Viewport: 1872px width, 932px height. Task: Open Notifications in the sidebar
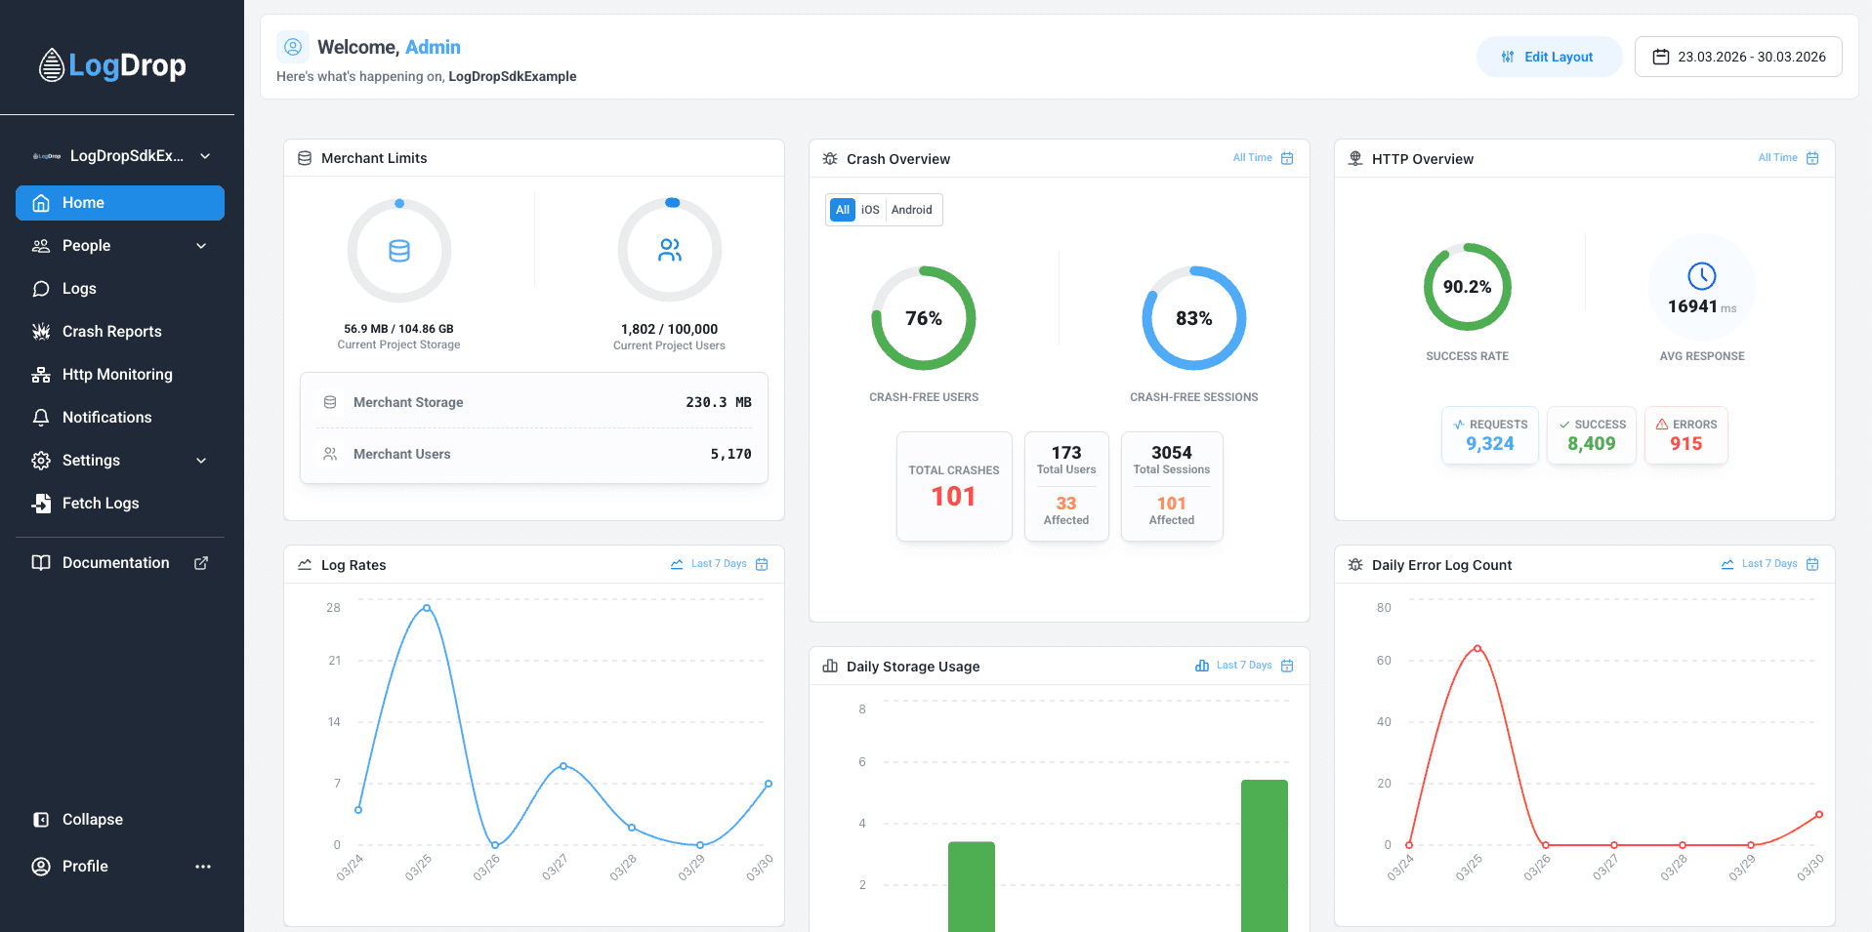[x=120, y=418]
